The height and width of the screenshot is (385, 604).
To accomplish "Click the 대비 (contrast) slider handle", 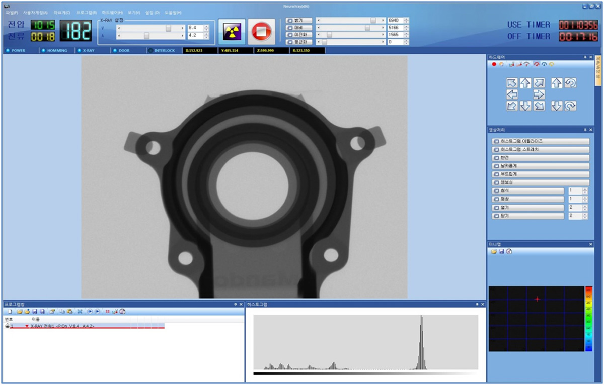I will click(x=367, y=28).
